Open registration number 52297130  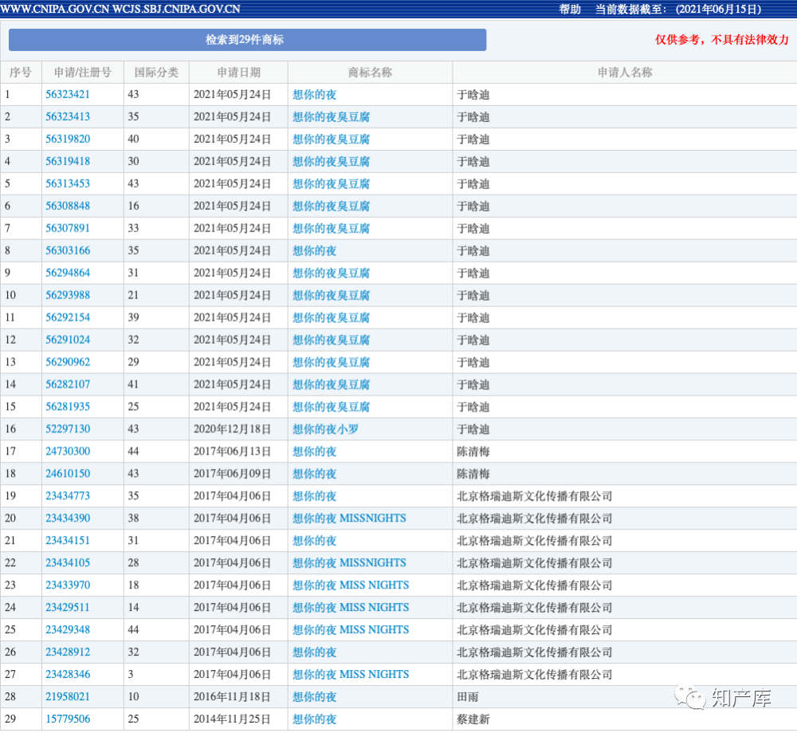pos(68,429)
